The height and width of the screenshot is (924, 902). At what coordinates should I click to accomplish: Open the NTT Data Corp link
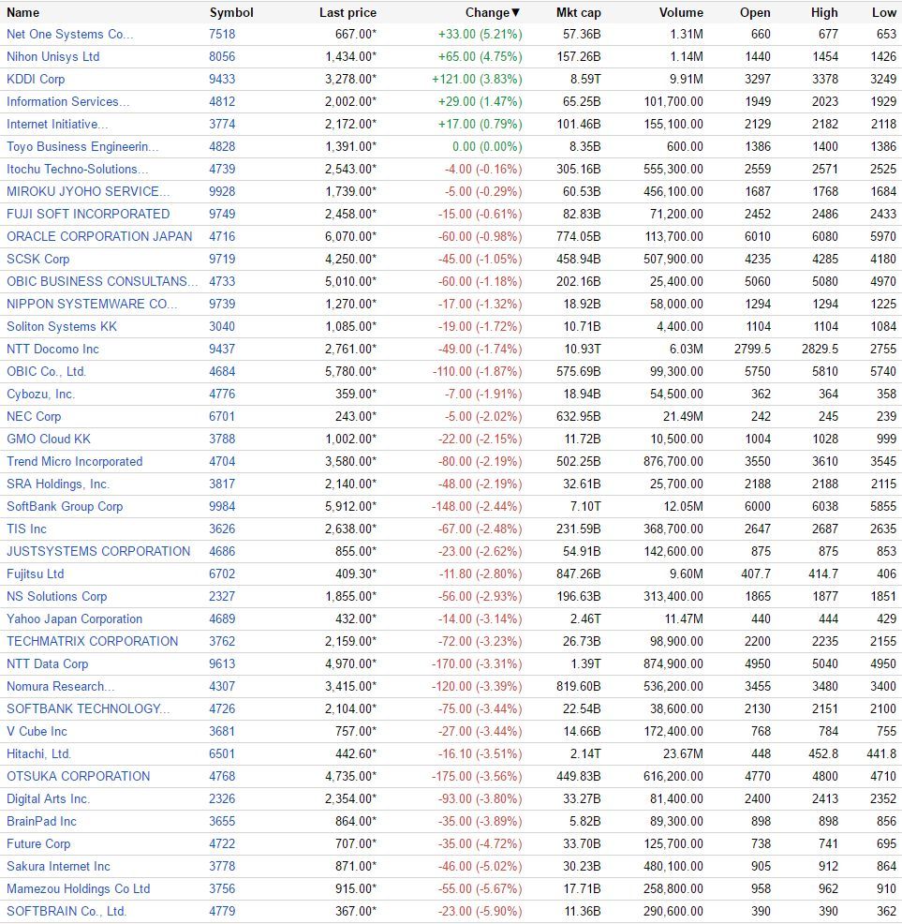[47, 663]
